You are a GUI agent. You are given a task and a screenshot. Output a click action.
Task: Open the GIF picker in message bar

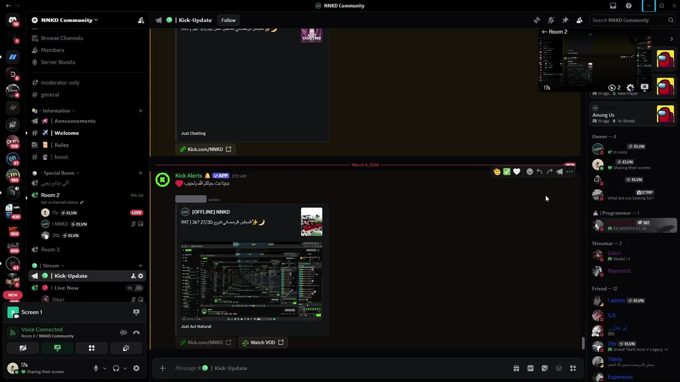click(530, 368)
